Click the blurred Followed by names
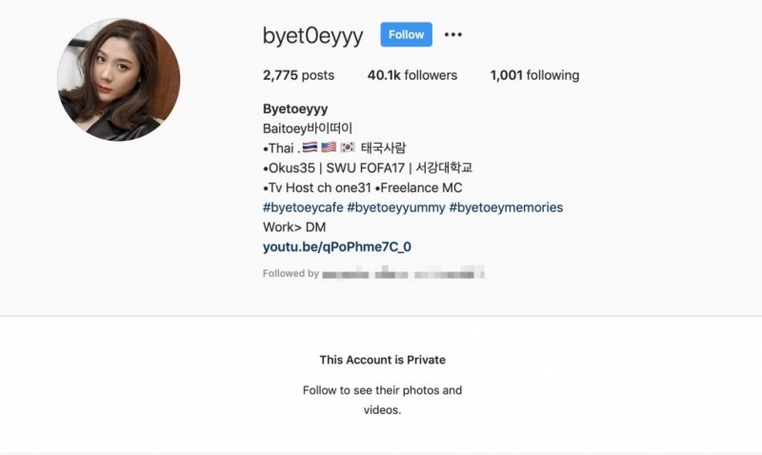Screen dimensions: 762x455 coord(403,273)
